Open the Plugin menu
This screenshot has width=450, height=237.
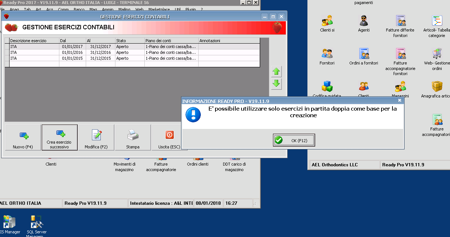coord(191,10)
